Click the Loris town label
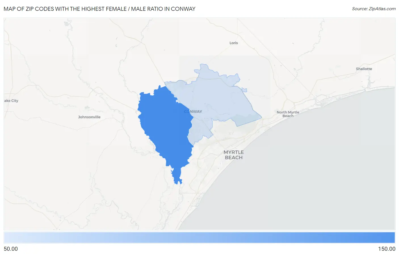Screen dimensions: 399x255 (234, 43)
